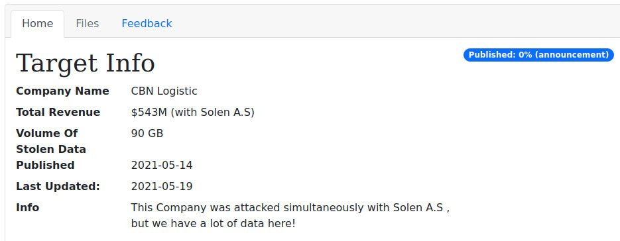This screenshot has width=620, height=241.
Task: Open the Files tab
Action: tap(88, 24)
